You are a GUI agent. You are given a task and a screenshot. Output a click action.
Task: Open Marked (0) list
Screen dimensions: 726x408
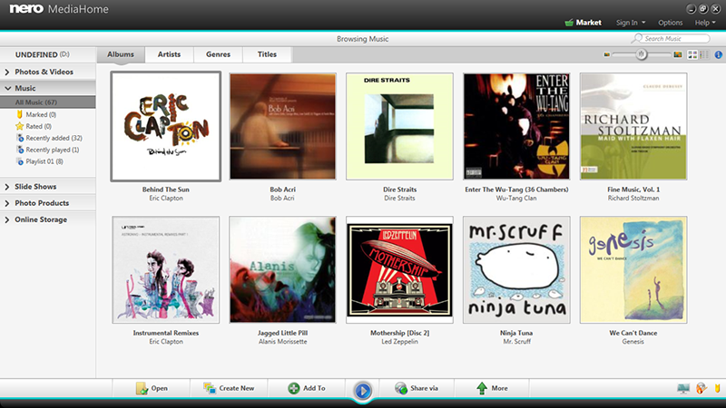pos(41,114)
